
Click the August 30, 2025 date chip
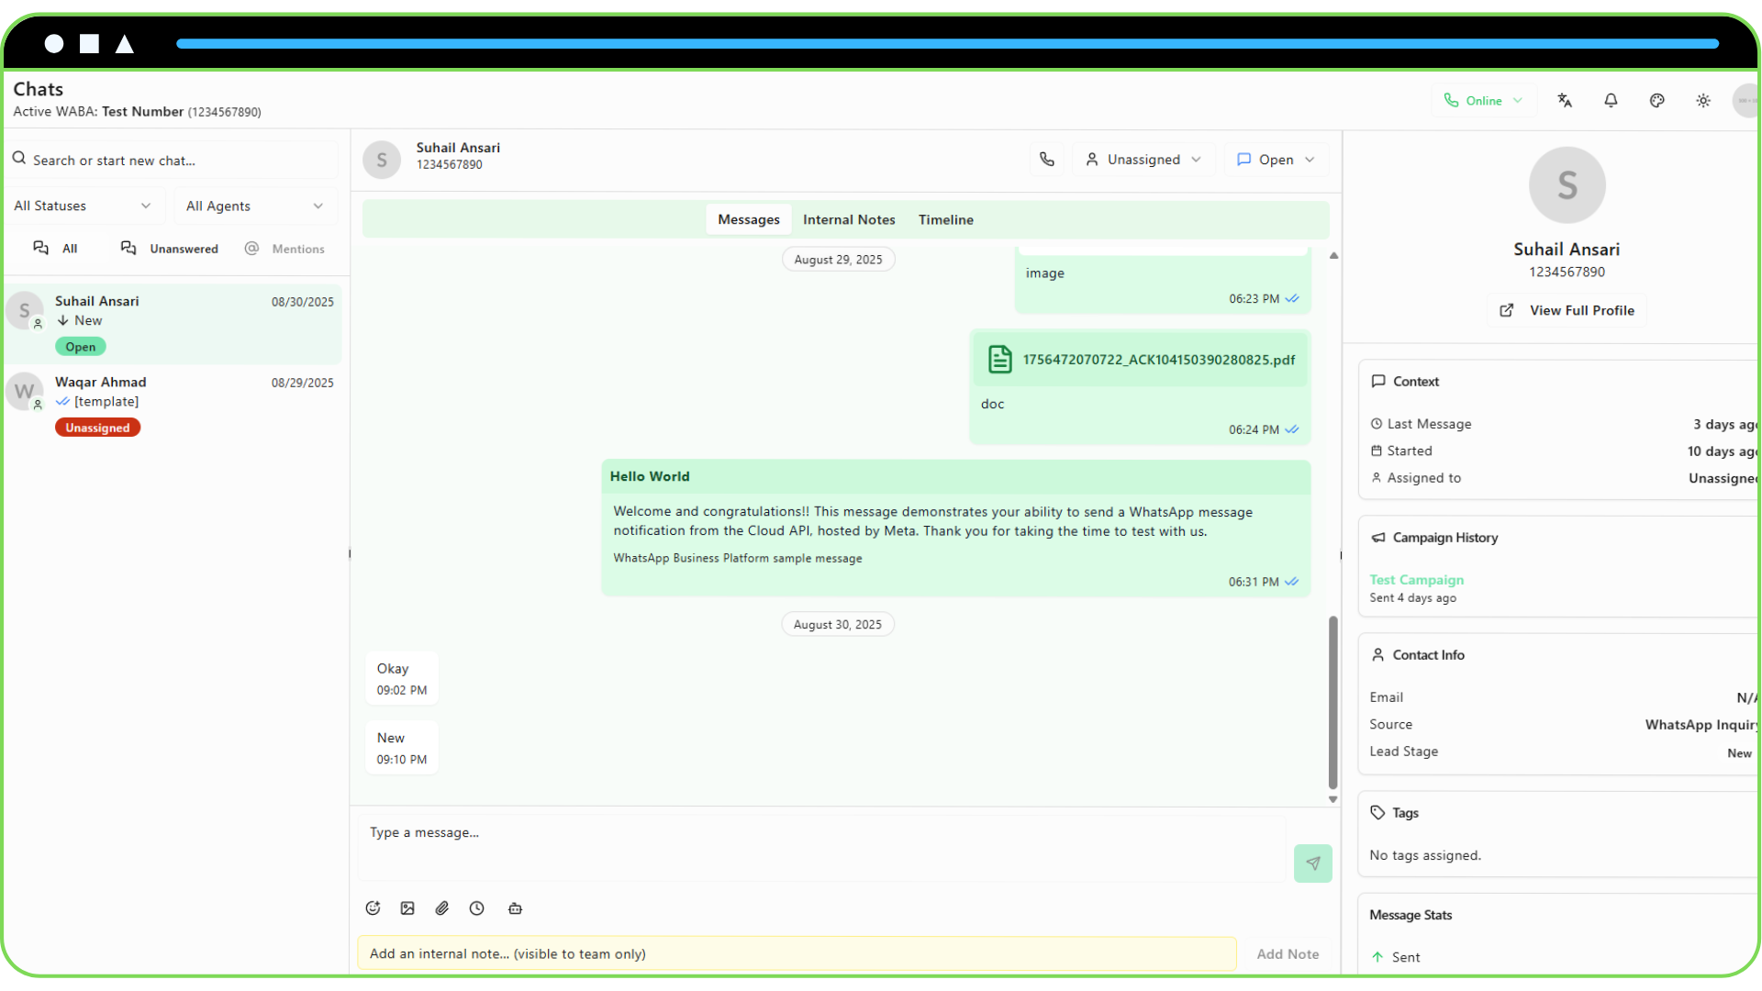838,625
